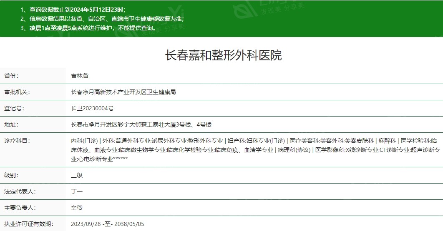Viewport: 443px width, 231px height.
Task: Select legal representative name 丁一
Action: click(x=77, y=191)
